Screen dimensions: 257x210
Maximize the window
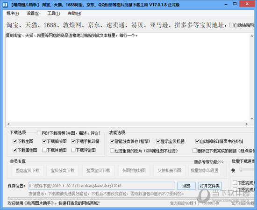tap(235, 4)
